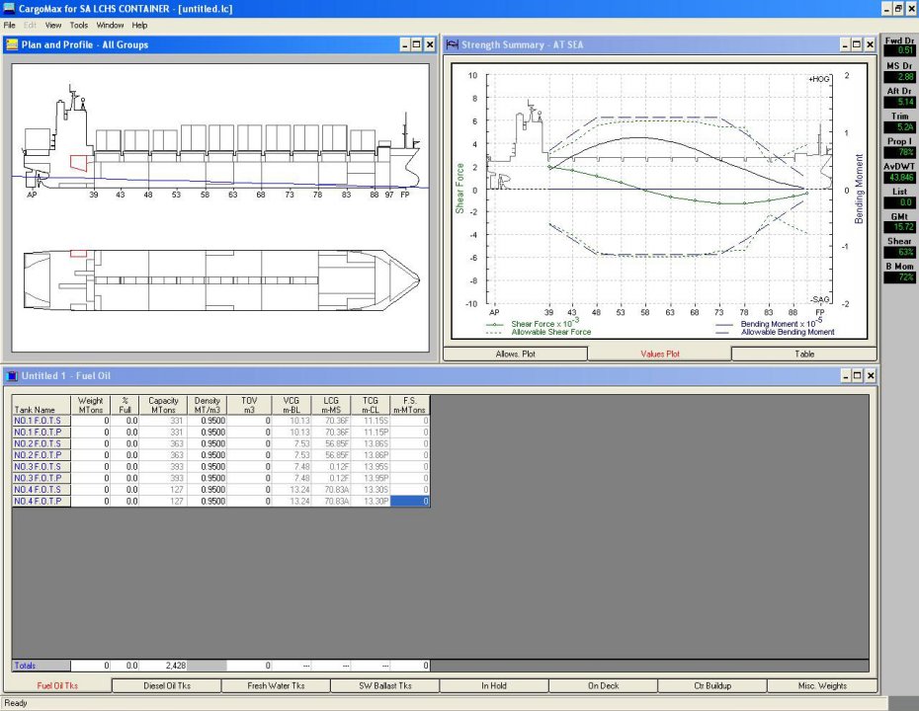Click the Totals row label

(42, 666)
